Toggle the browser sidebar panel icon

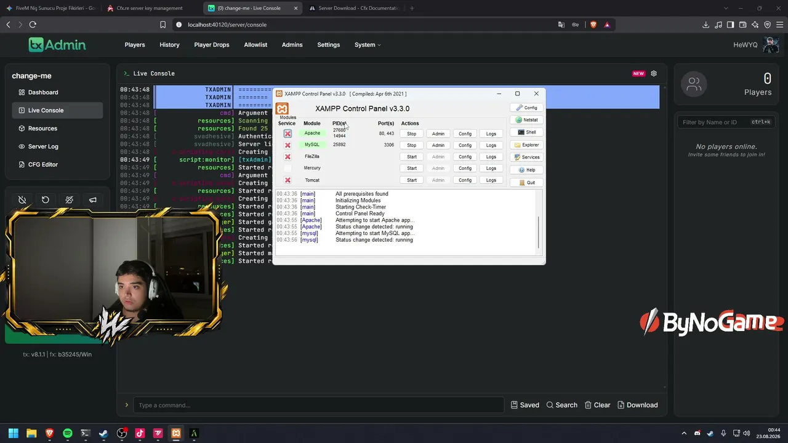(730, 25)
